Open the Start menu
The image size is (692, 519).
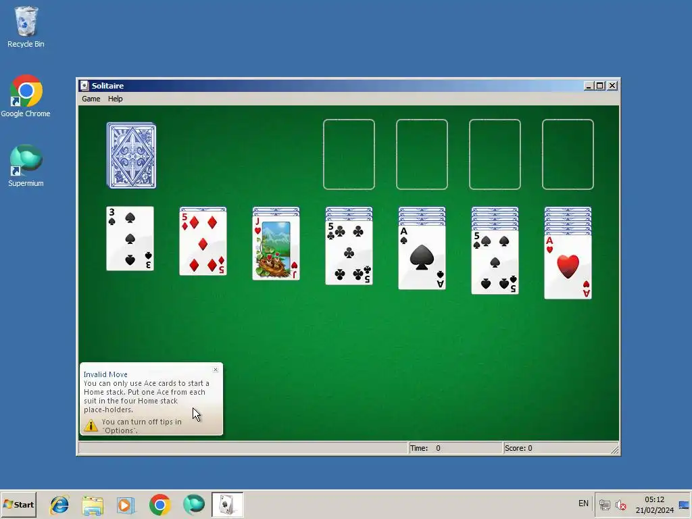(18, 504)
